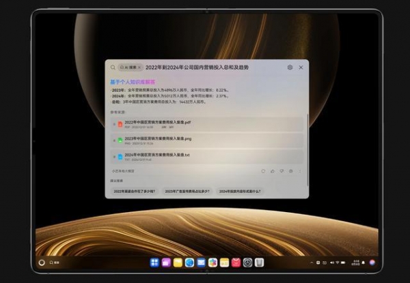The image size is (410, 283).
Task: Open the more options menu beside the feedback icons
Action: click(300, 171)
